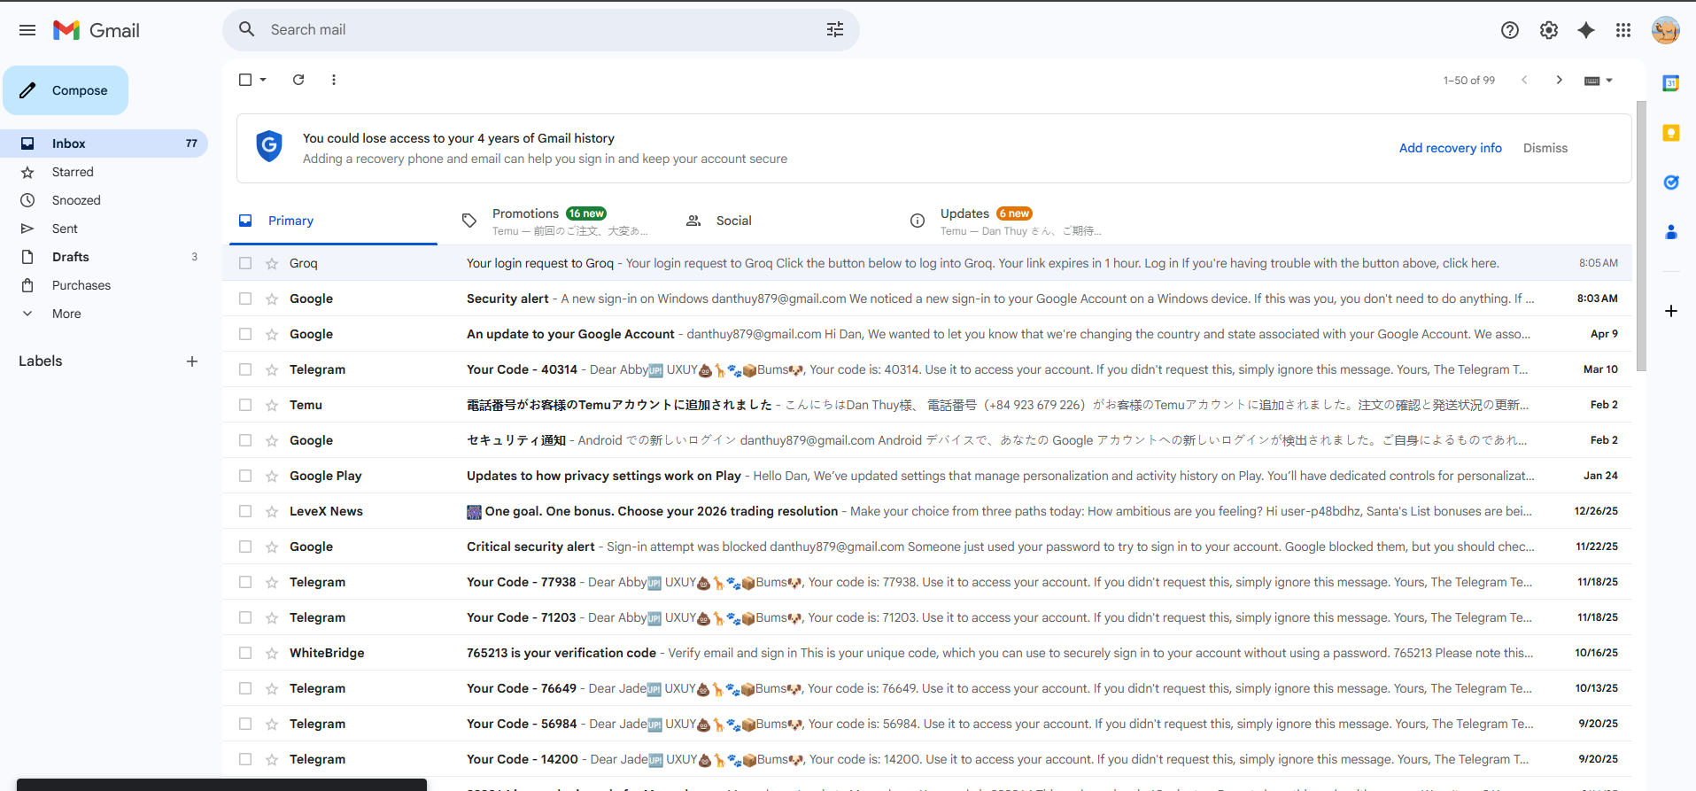Open the Google apps grid
The height and width of the screenshot is (791, 1696).
(1623, 30)
